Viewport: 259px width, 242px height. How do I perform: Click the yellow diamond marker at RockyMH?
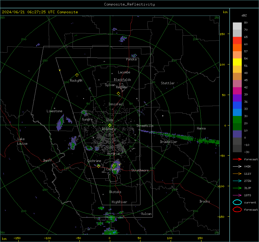(x=77, y=75)
